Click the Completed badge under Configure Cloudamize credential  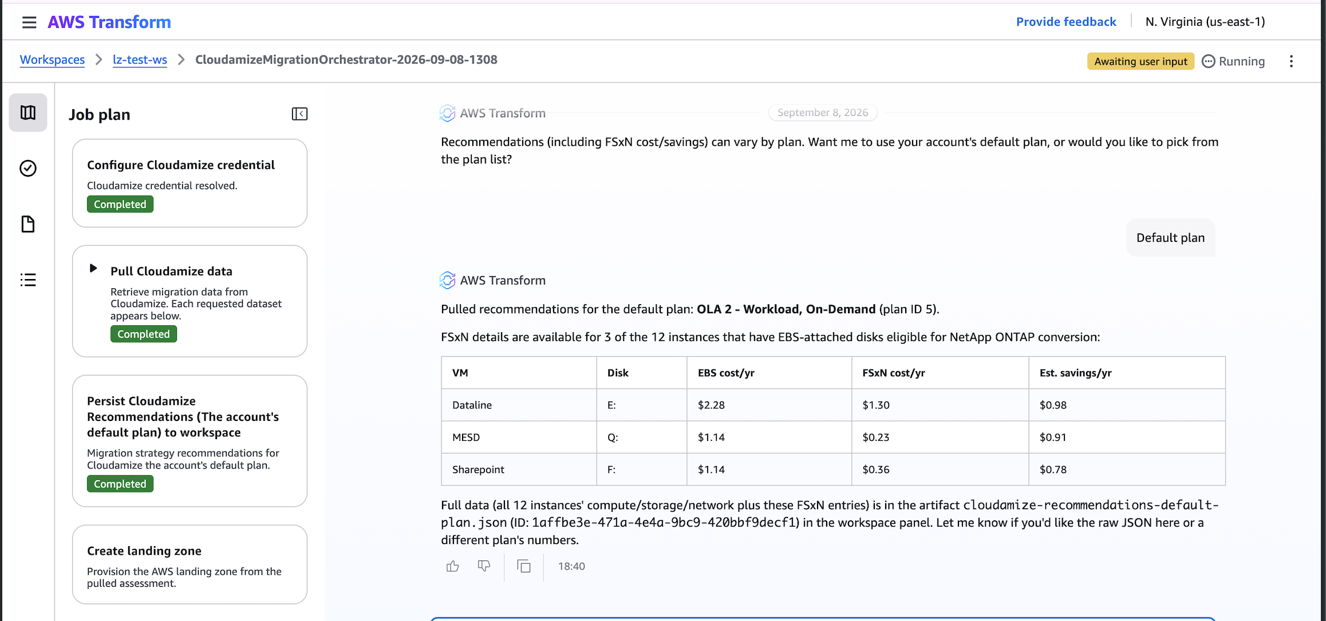click(120, 204)
